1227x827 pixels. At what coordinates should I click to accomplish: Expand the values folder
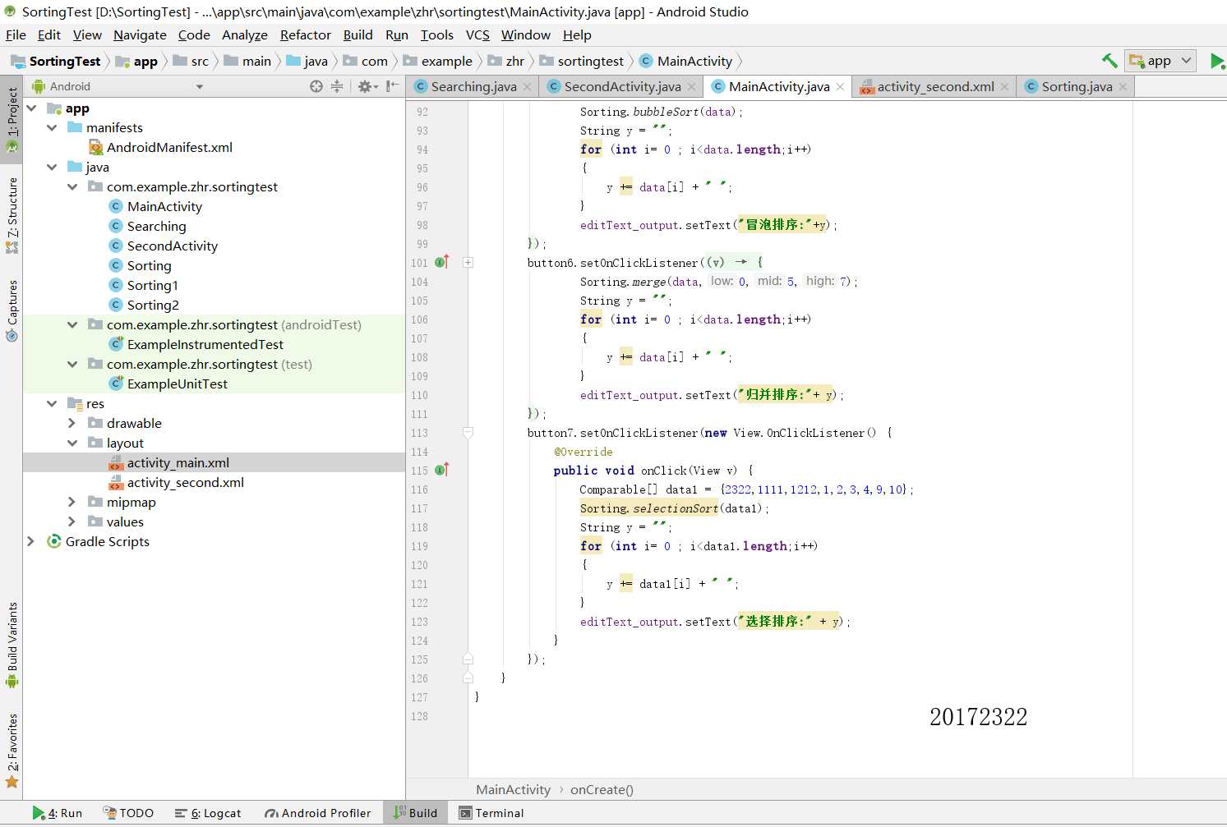[x=72, y=522]
